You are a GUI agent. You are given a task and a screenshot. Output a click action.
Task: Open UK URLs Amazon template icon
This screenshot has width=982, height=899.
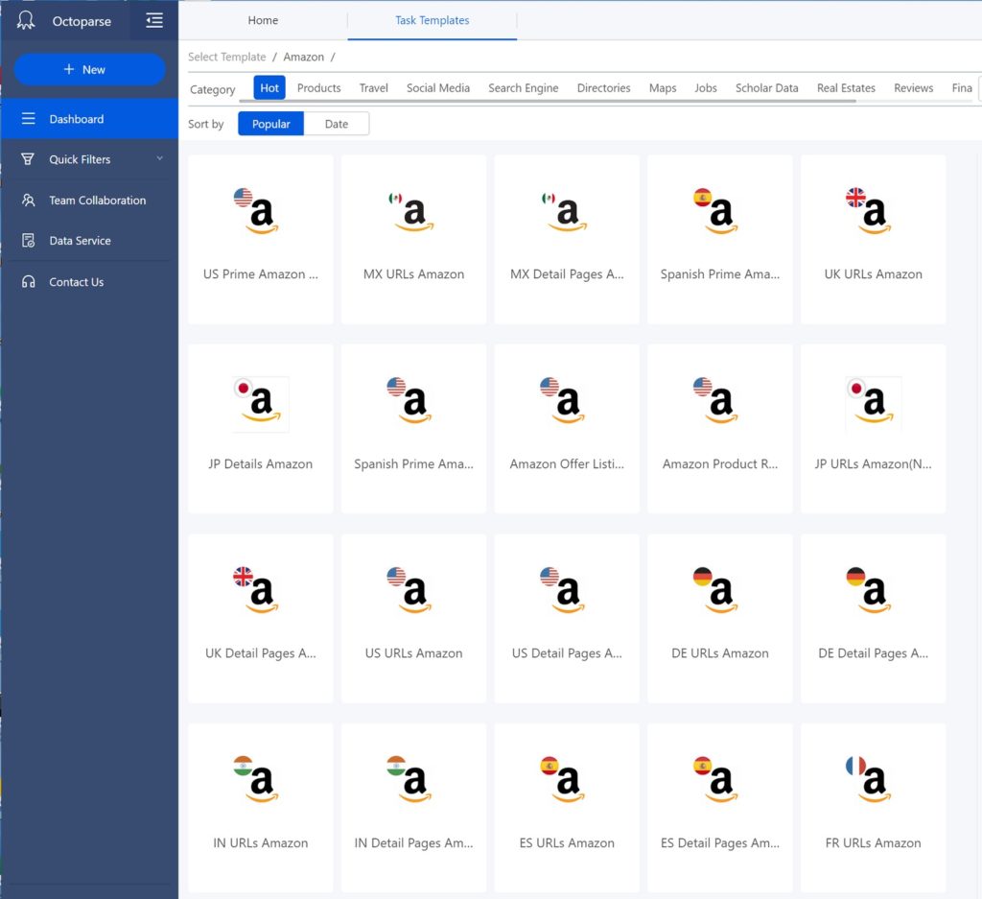point(869,211)
